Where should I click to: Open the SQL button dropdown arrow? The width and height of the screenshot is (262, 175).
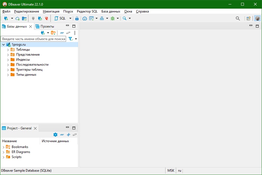(x=70, y=18)
